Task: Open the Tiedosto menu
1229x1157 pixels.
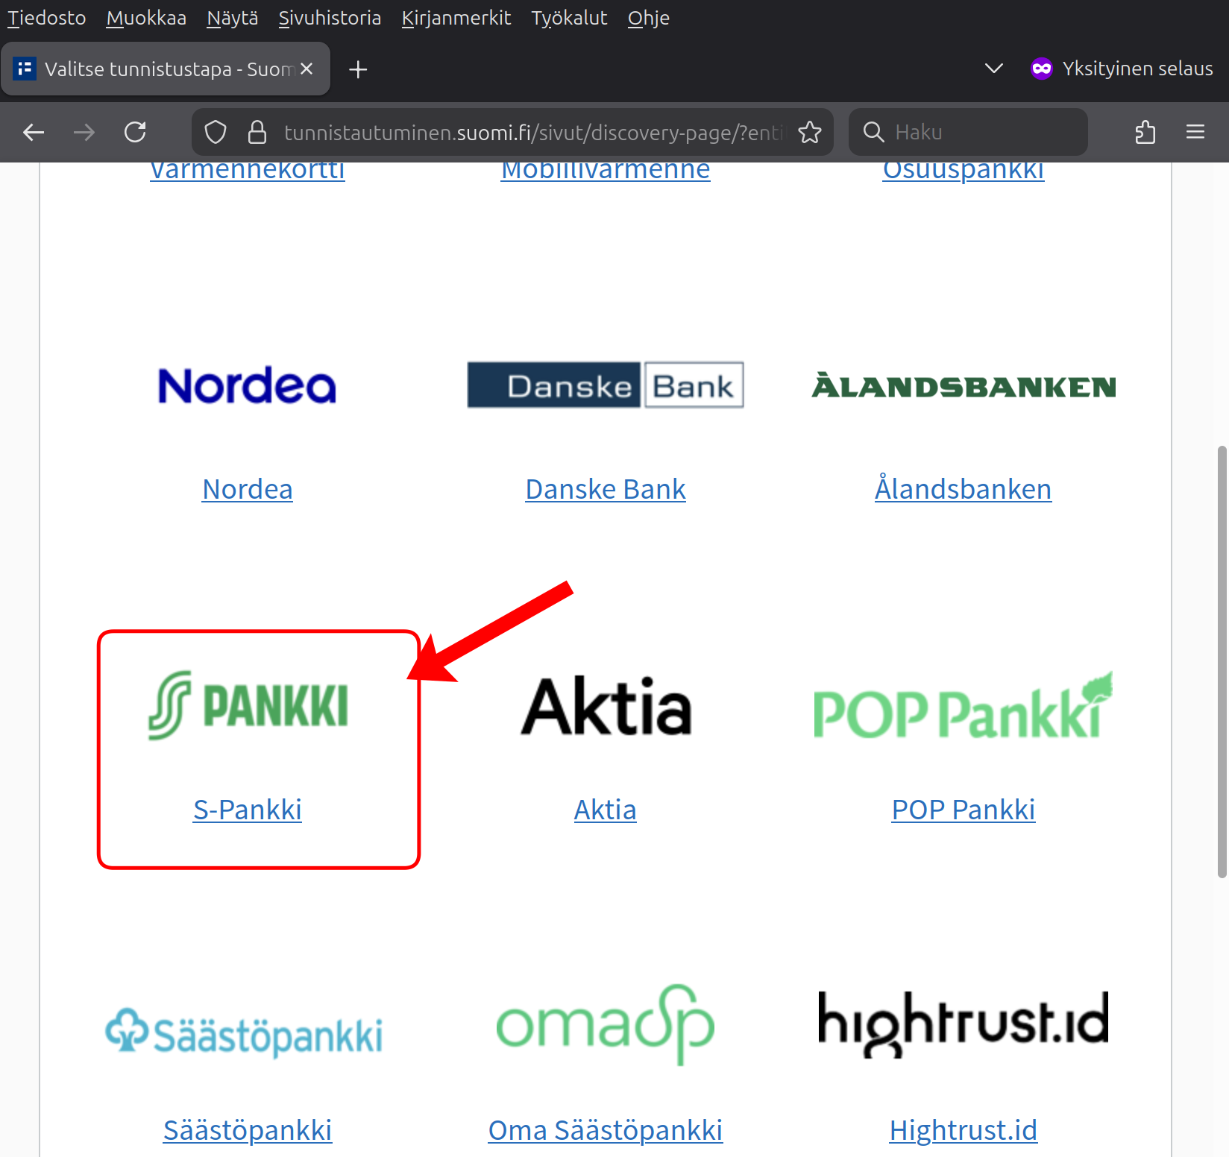Action: click(x=46, y=18)
